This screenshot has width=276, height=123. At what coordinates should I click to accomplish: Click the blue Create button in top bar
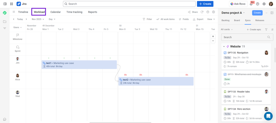tap(205, 4)
